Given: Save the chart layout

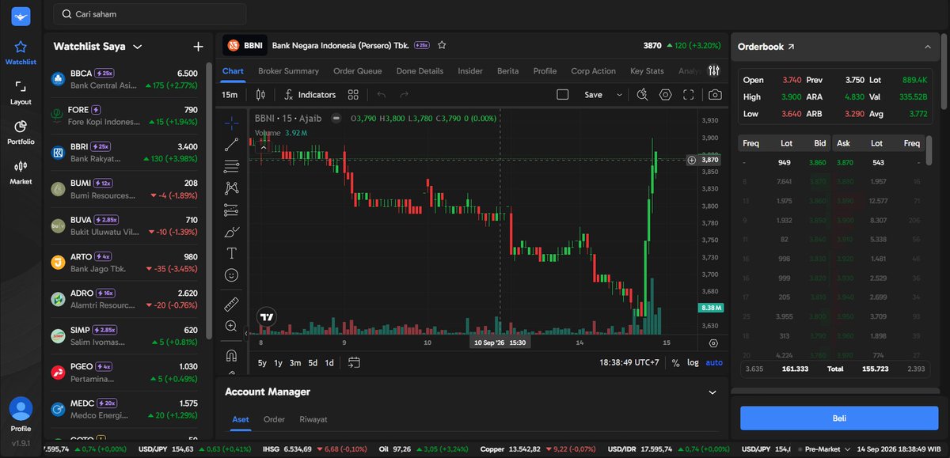Looking at the screenshot, I should 593,95.
